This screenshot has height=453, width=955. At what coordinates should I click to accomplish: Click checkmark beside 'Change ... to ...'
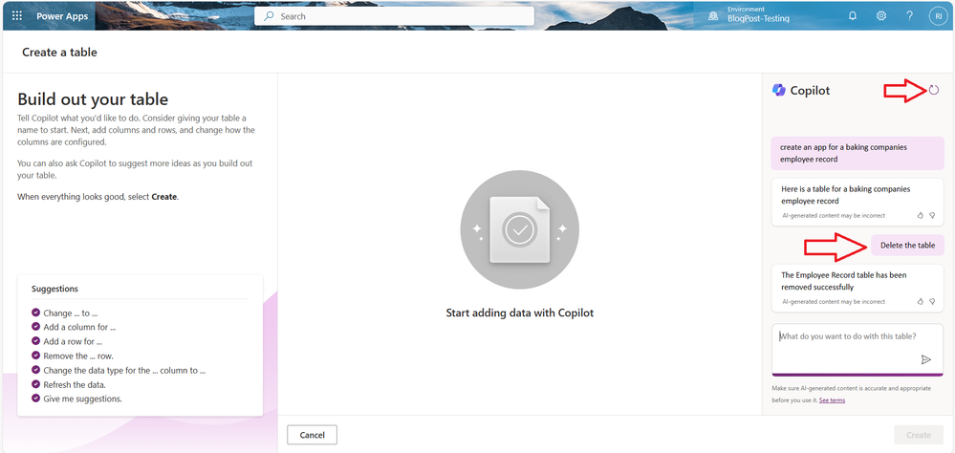click(35, 313)
